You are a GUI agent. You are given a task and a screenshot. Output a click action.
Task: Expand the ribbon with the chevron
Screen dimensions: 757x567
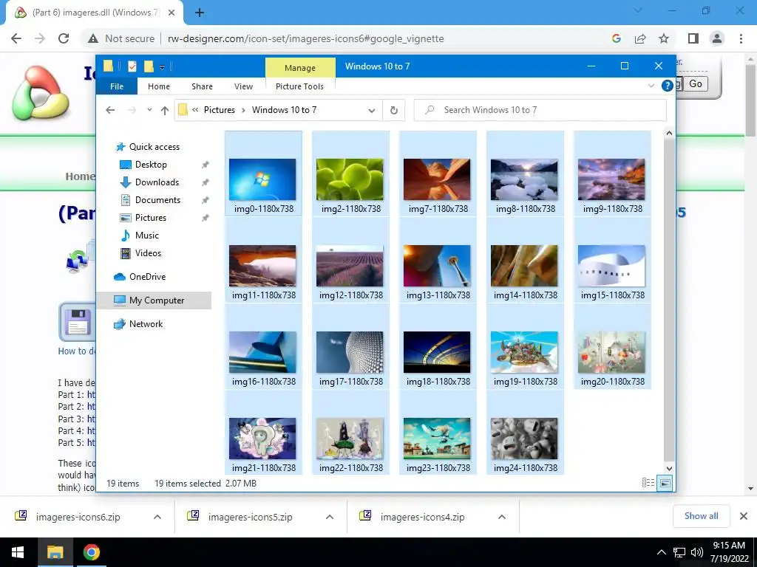pos(651,86)
